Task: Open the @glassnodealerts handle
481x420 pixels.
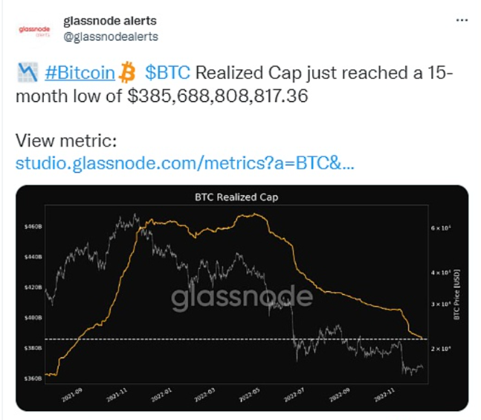Action: pyautogui.click(x=111, y=36)
